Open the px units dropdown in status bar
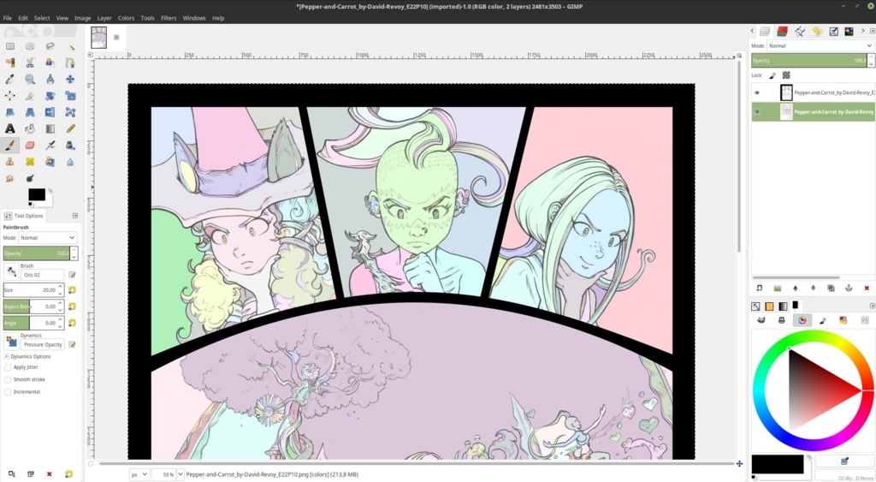876x482 pixels. tap(139, 474)
